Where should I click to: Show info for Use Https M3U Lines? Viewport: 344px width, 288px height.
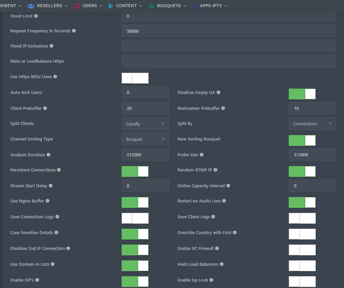point(55,76)
